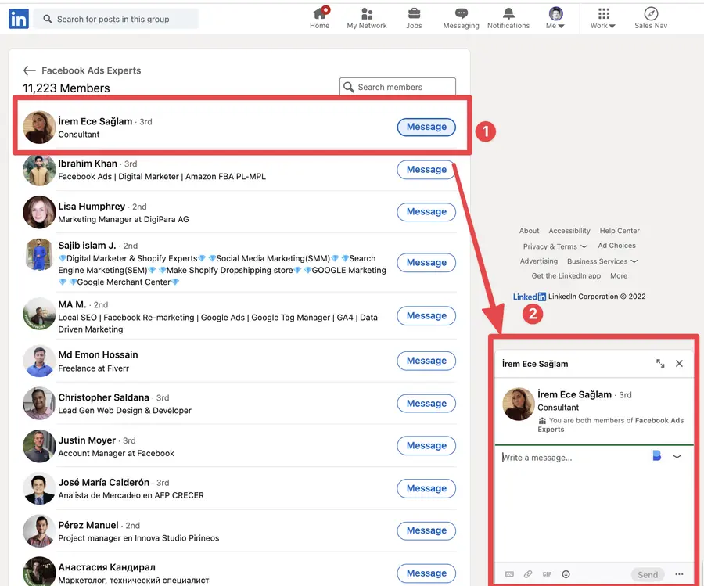Image resolution: width=704 pixels, height=586 pixels.
Task: Expand the message assist options chevron
Action: coord(678,457)
